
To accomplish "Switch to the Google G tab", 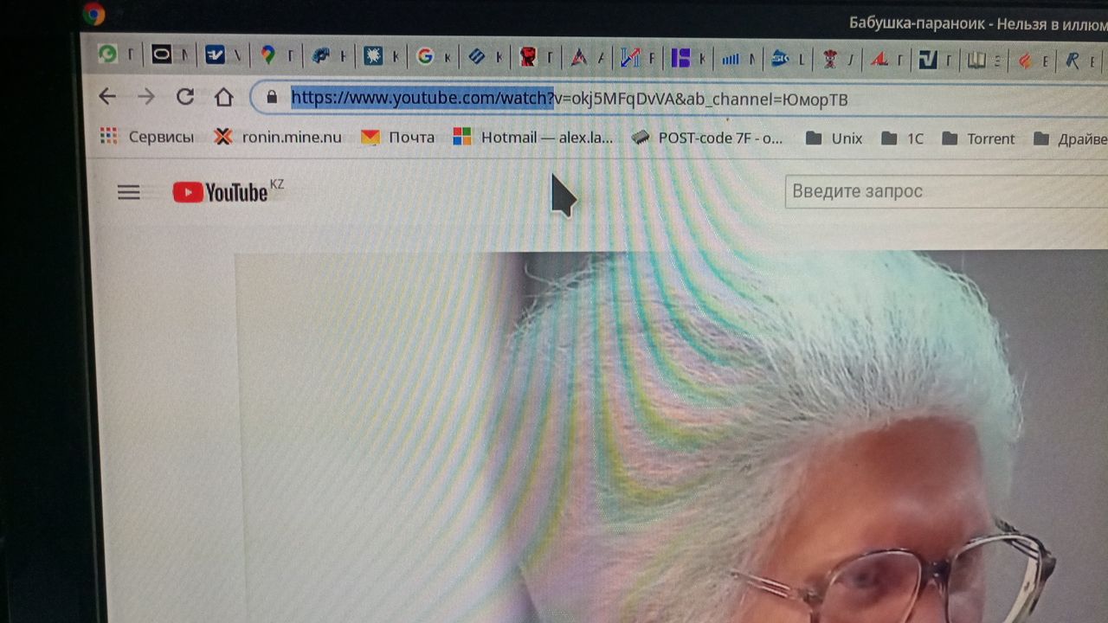I will coord(425,56).
